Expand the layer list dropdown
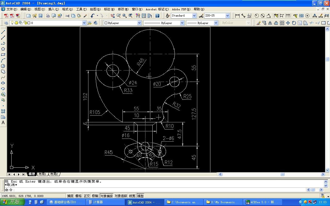 84,23
